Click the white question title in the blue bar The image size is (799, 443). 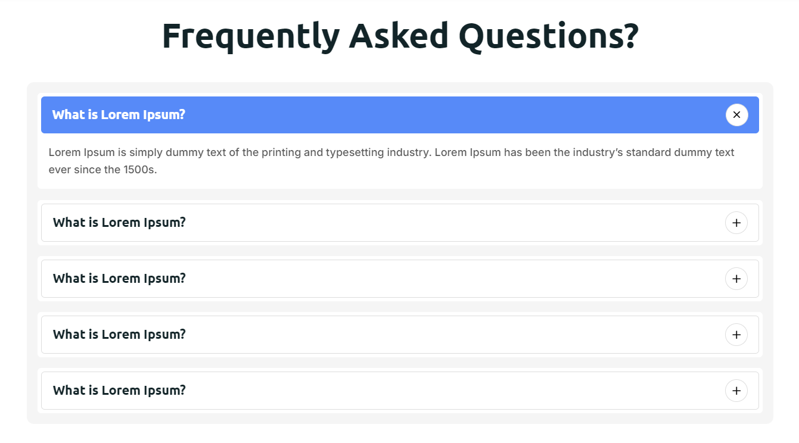tap(119, 115)
